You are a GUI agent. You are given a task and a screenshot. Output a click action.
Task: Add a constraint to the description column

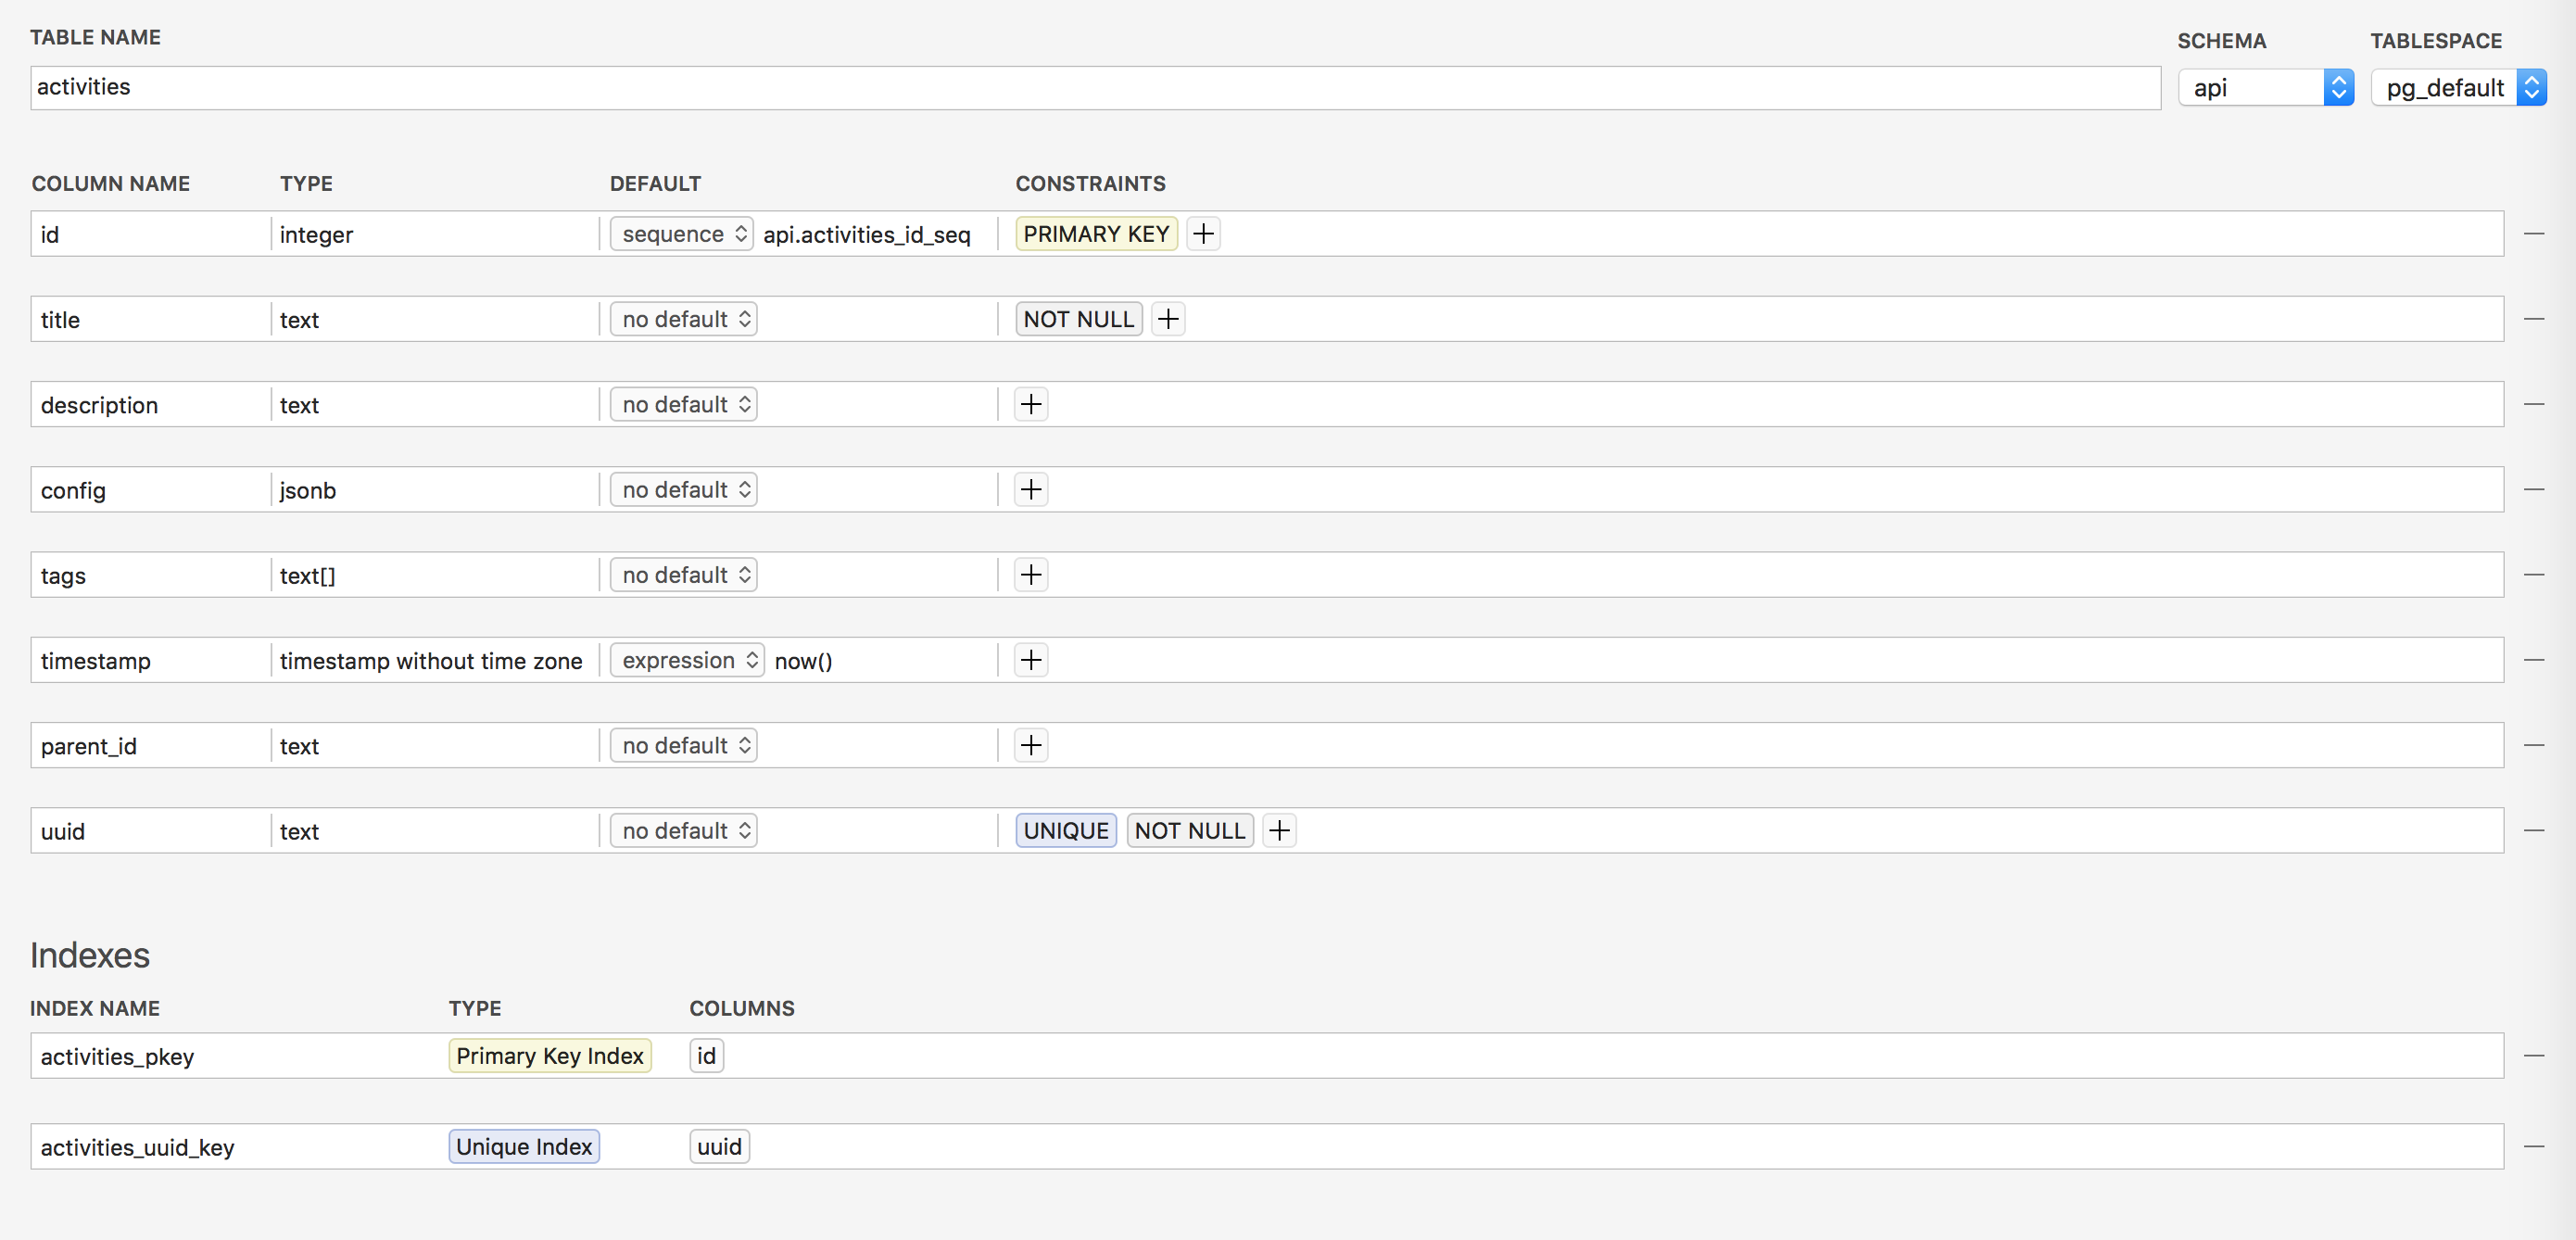pyautogui.click(x=1031, y=404)
